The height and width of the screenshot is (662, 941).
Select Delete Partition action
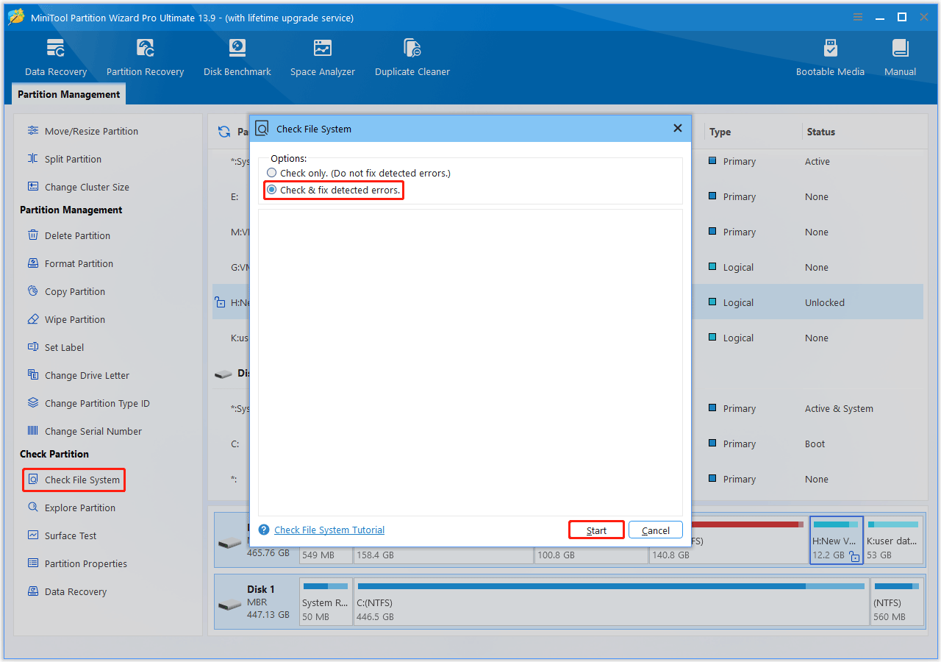click(77, 235)
